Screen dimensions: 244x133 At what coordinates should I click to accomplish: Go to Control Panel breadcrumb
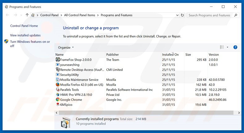[49, 15]
